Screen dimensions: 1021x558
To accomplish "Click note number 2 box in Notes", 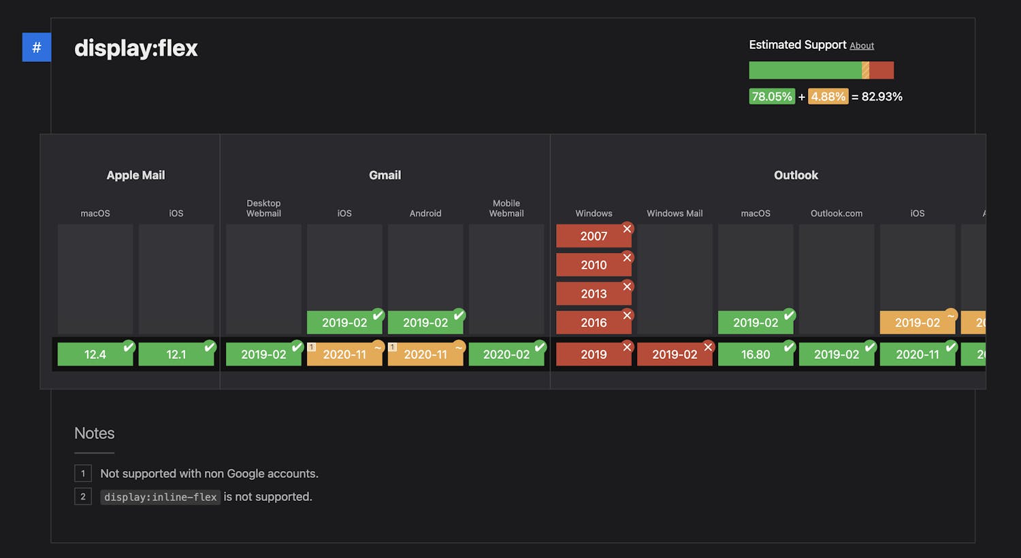I will pyautogui.click(x=83, y=497).
